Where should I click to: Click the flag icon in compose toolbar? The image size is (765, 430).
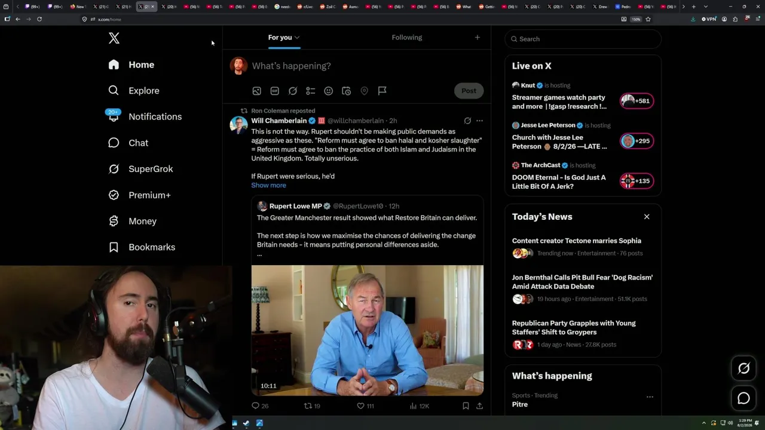coord(382,91)
